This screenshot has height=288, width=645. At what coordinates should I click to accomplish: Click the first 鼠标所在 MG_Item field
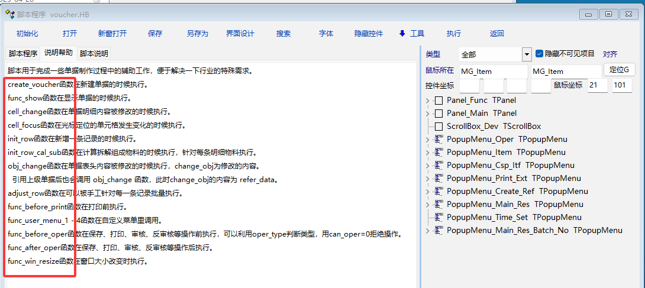(493, 72)
